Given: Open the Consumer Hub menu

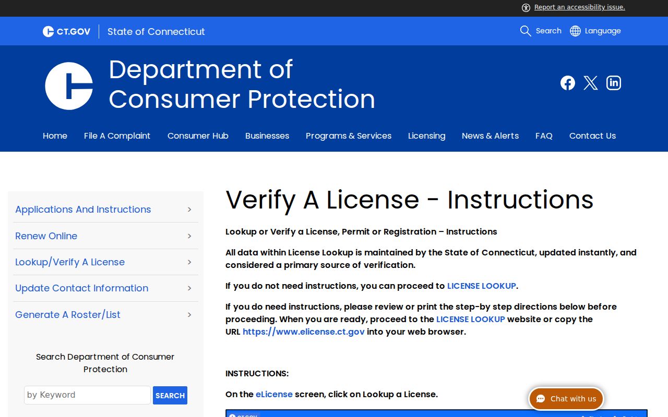Looking at the screenshot, I should click(198, 136).
